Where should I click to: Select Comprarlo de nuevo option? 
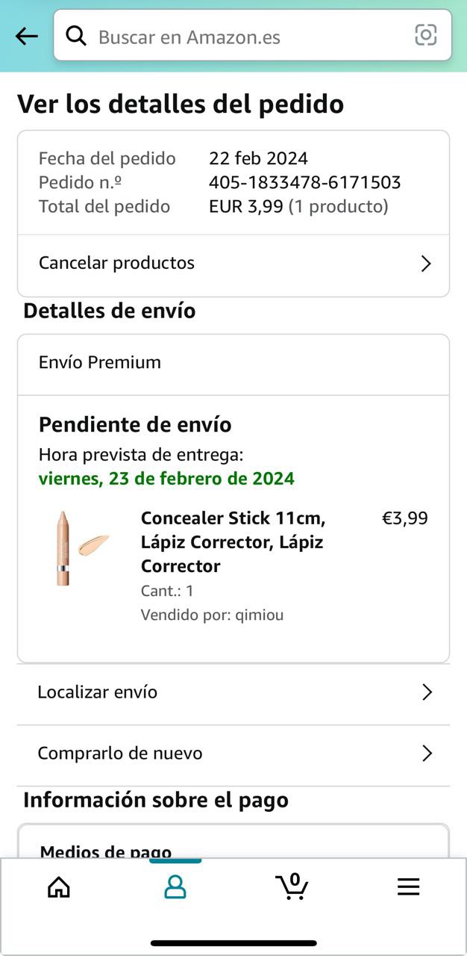click(x=120, y=754)
